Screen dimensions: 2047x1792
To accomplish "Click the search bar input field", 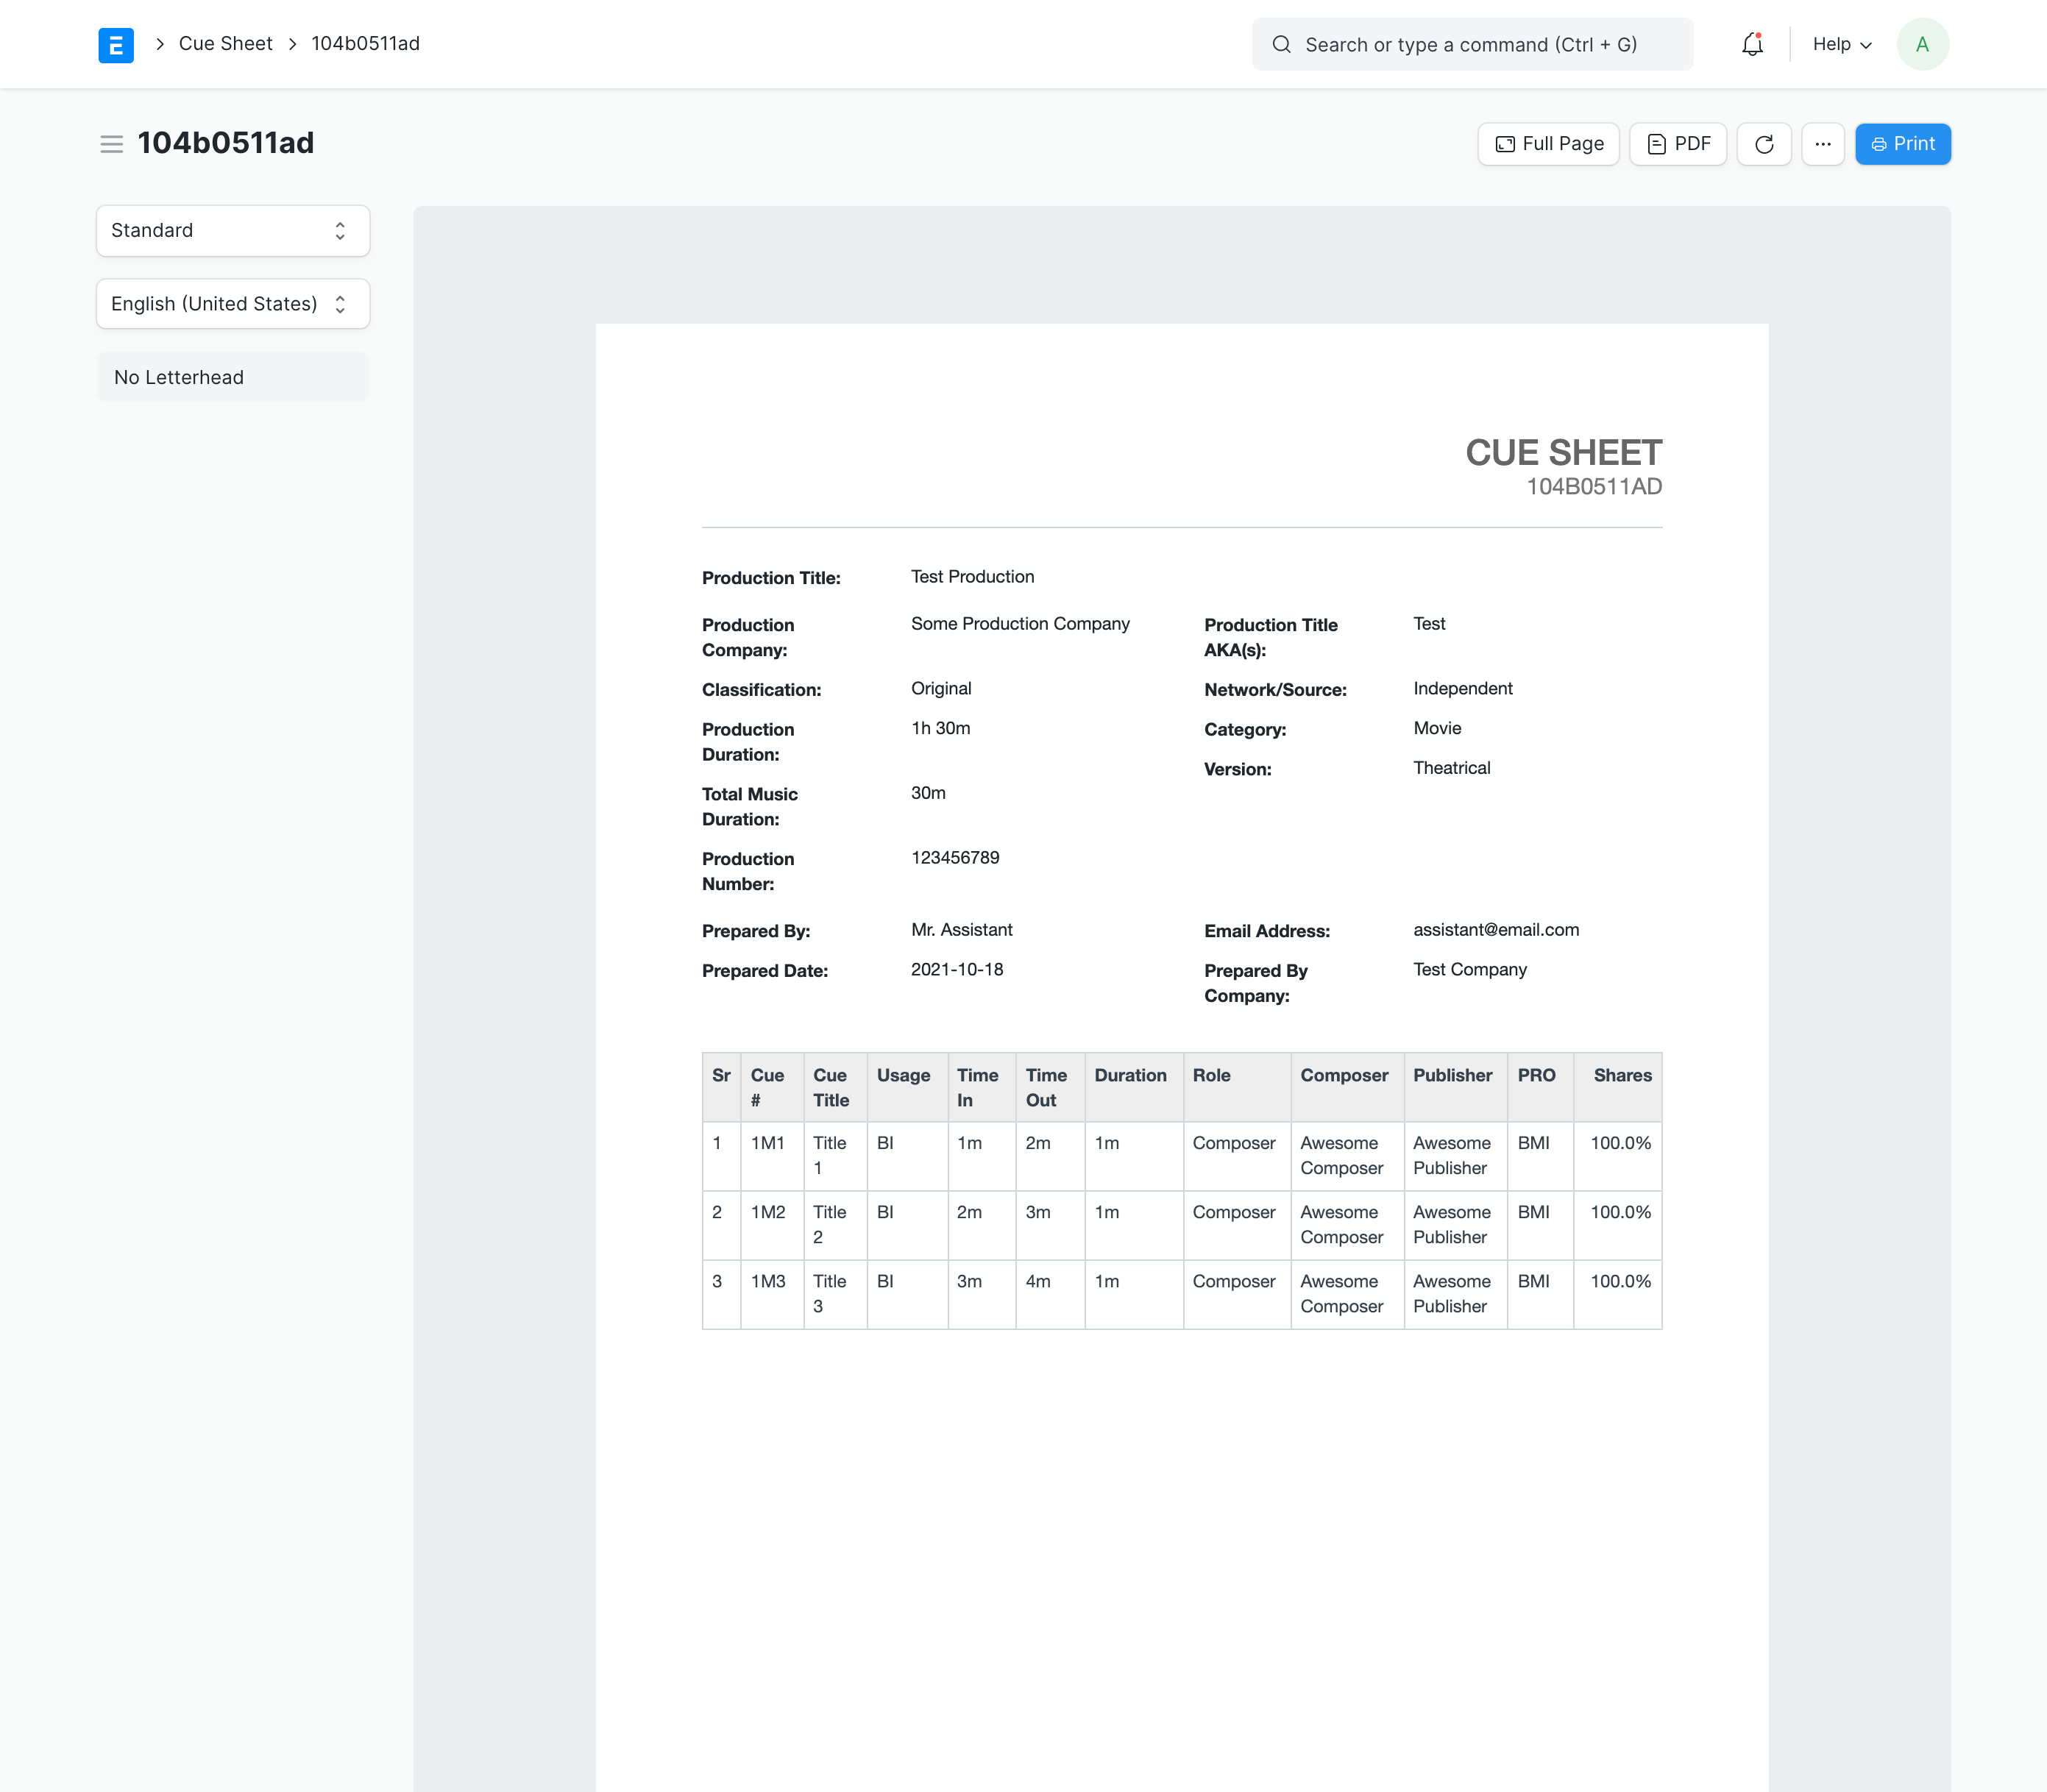I will tap(1475, 43).
